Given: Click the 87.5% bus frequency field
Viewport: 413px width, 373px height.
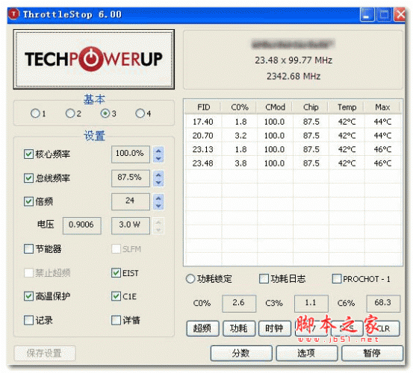Looking at the screenshot, I should tap(131, 178).
